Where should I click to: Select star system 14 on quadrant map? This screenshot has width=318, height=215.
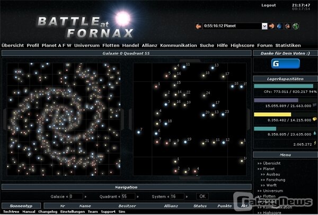tap(175, 95)
